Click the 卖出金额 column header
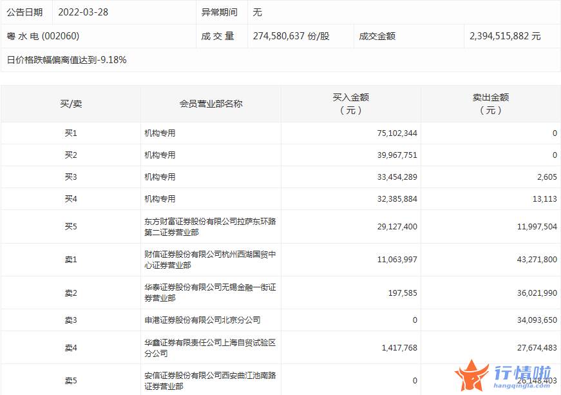The image size is (561, 395). [x=491, y=104]
